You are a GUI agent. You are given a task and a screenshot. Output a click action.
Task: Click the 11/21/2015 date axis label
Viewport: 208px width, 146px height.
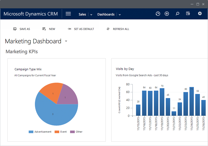[x=174, y=124]
